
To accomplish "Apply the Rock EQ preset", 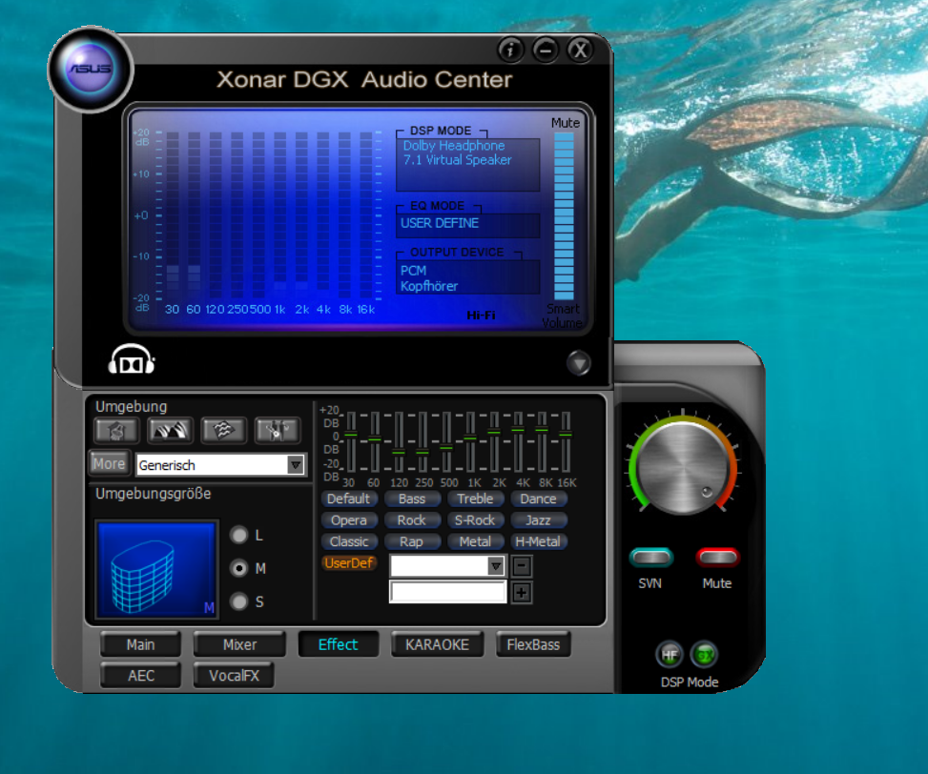I will tap(412, 519).
